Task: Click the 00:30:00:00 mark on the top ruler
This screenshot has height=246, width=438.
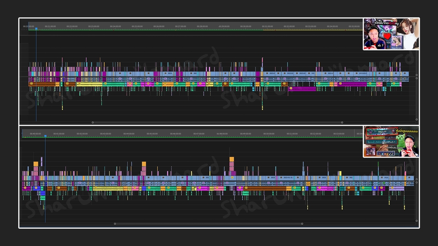Action: point(245,26)
